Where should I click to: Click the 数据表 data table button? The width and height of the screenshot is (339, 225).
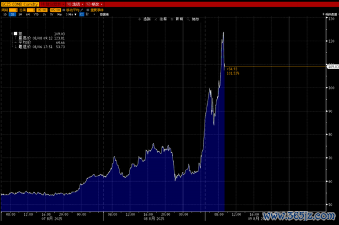click(x=104, y=14)
